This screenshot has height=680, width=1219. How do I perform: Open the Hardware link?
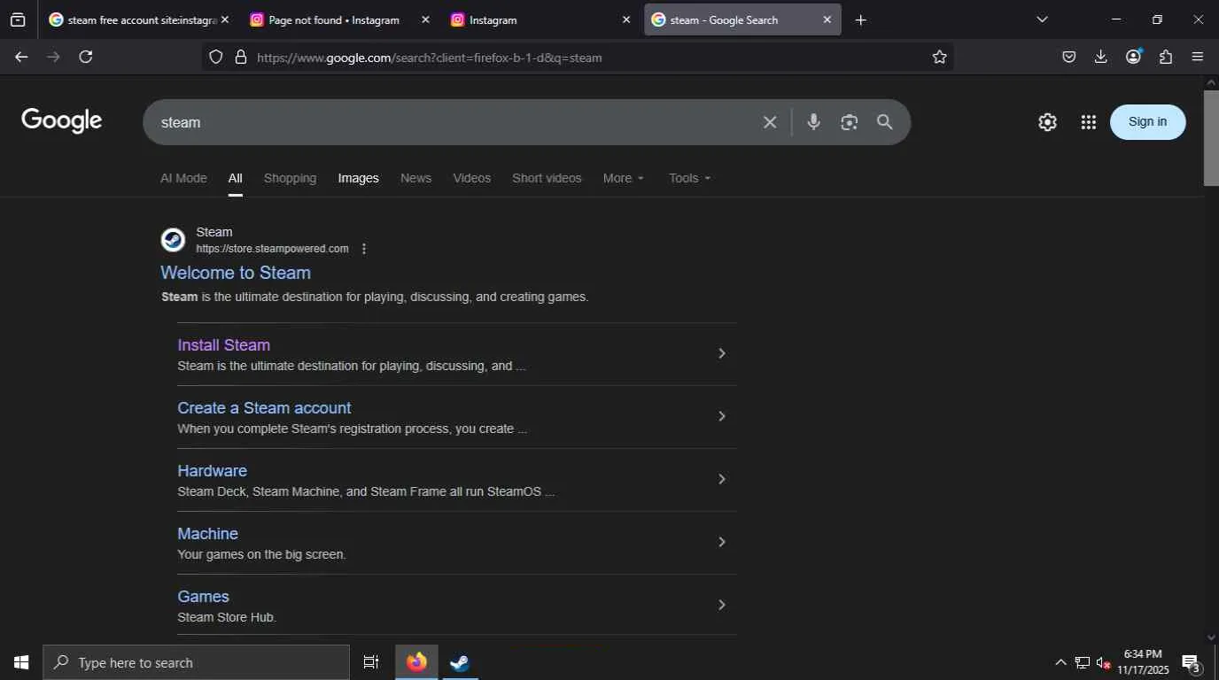point(212,471)
